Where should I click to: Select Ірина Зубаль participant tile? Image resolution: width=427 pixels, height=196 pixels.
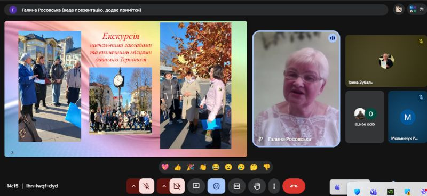click(386, 61)
